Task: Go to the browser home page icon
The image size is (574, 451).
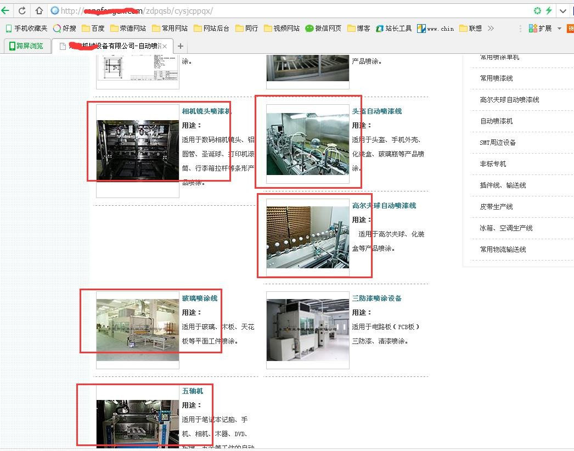Action: (x=39, y=10)
